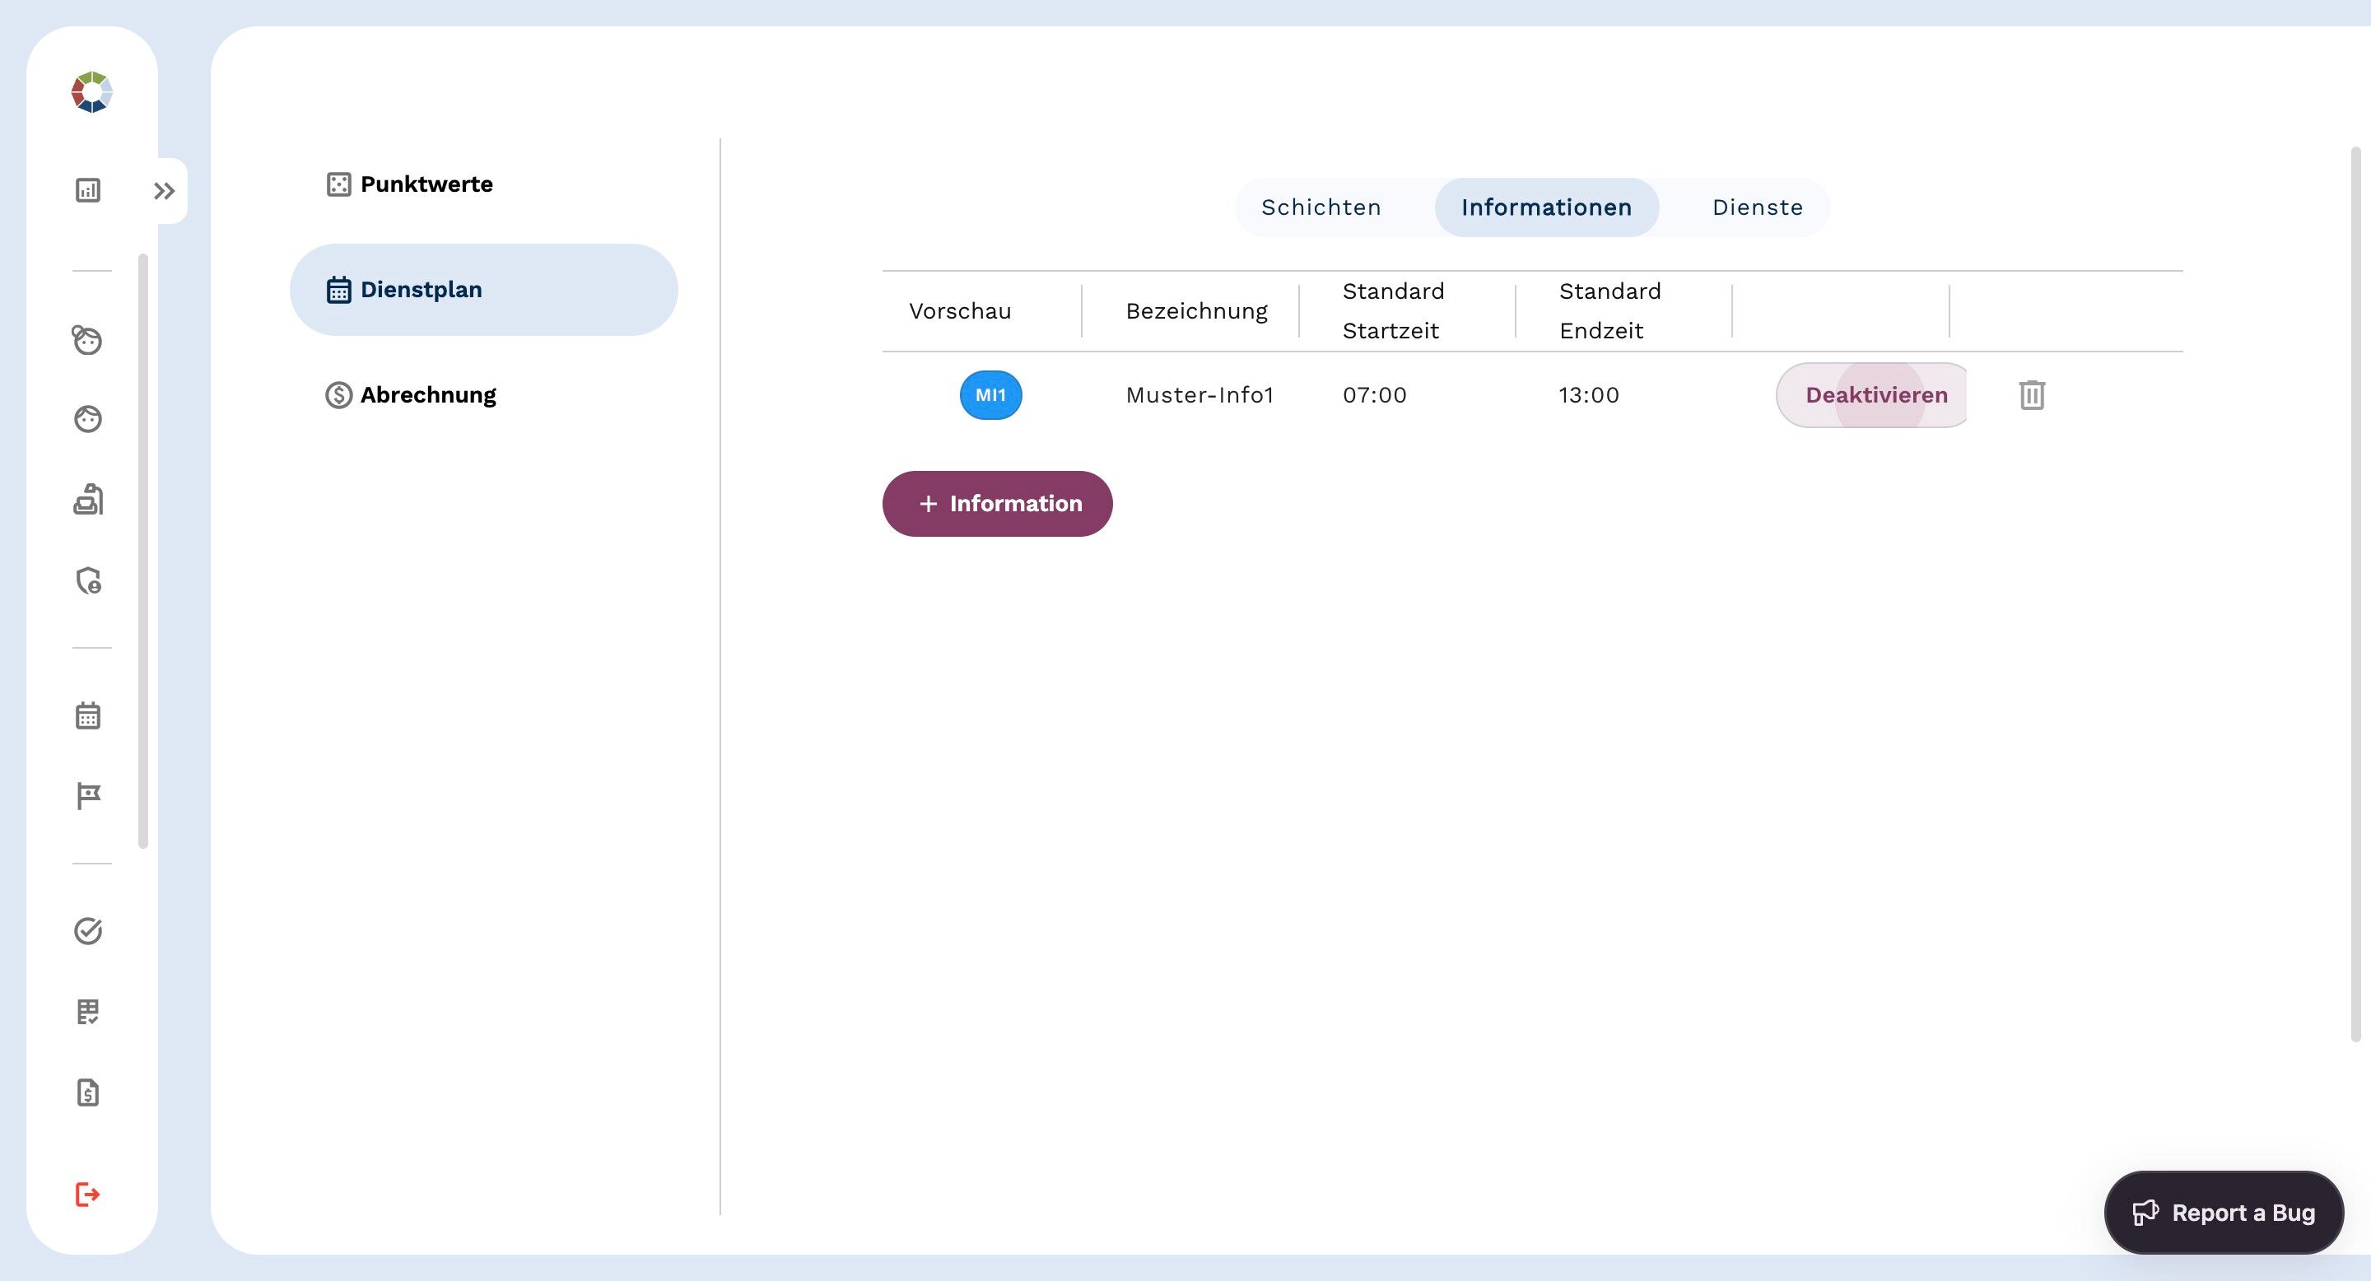Viewport: 2371px width, 1281px height.
Task: Click the MI1 blue preview badge
Action: [990, 395]
